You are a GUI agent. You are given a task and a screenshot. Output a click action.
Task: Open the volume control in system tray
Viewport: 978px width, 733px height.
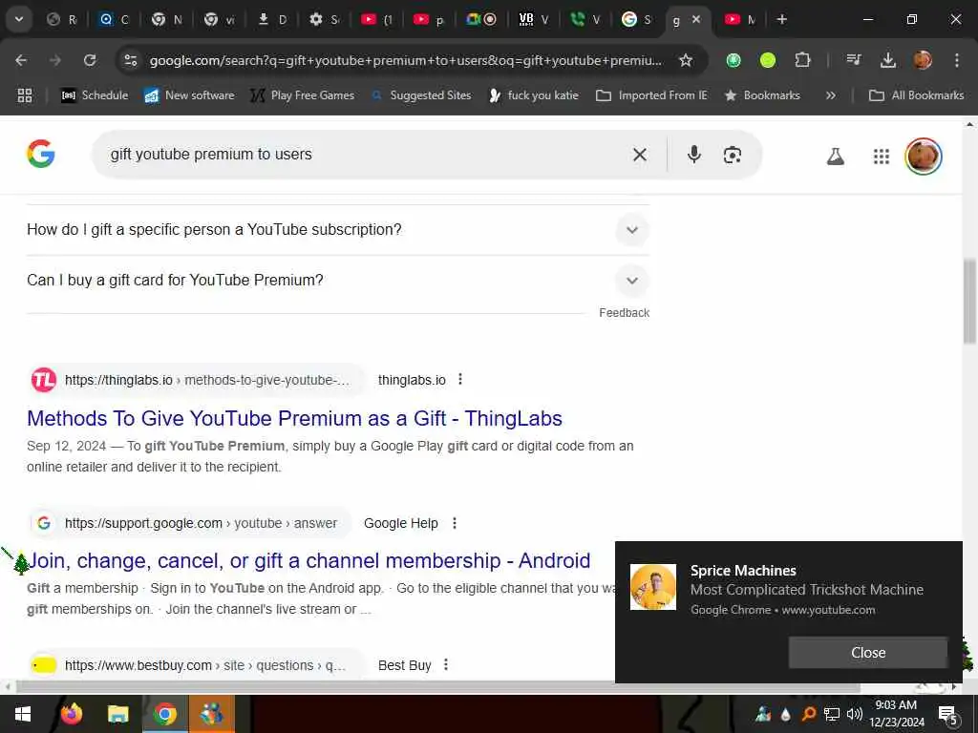point(855,714)
